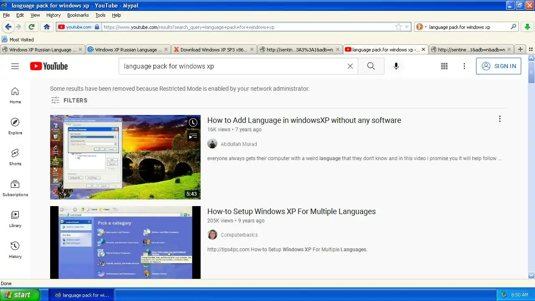
Task: Click the page vertical scrollbar thumb
Action: (531, 73)
